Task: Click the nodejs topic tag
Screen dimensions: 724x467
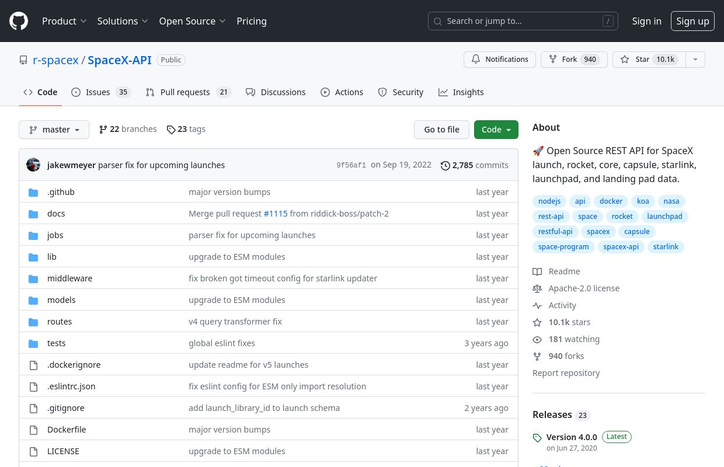Action: click(x=549, y=201)
